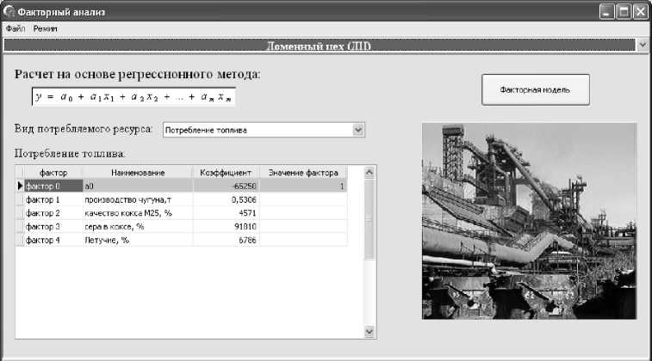This screenshot has height=361, width=652.
Task: Click the combo box arrow for resource type
Action: coord(359,130)
